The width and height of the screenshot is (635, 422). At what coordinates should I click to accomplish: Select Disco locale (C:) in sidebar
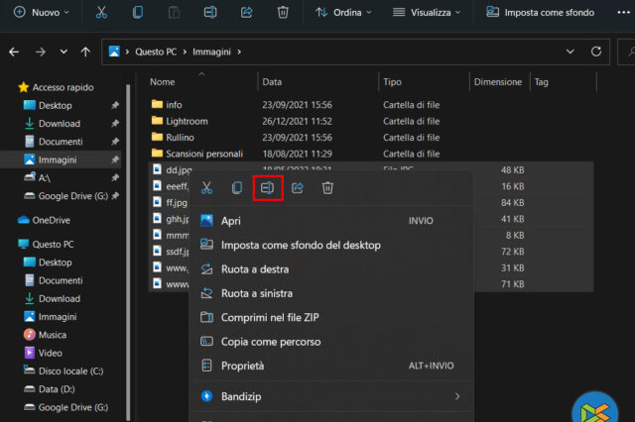(x=70, y=370)
